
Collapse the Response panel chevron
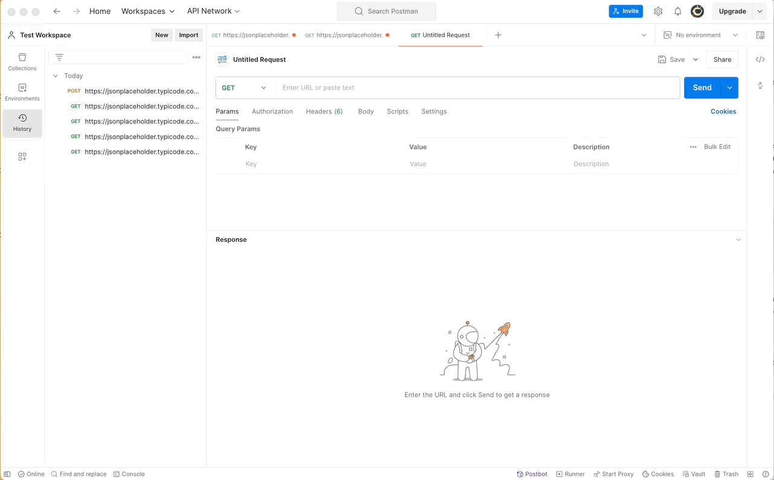[738, 239]
